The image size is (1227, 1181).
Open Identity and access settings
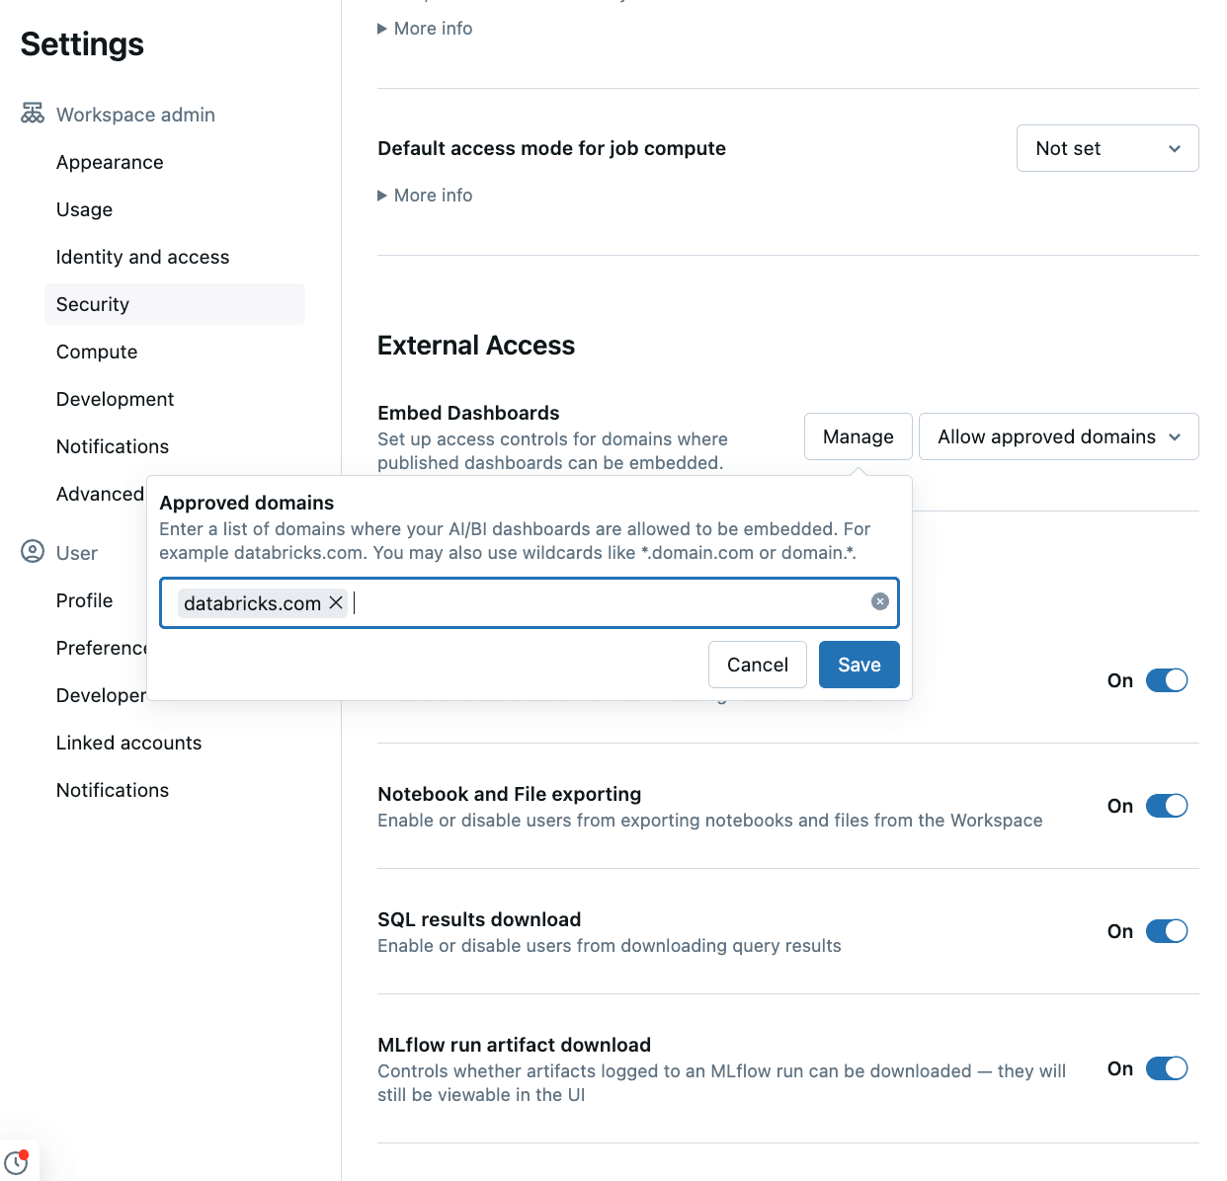[x=142, y=257]
